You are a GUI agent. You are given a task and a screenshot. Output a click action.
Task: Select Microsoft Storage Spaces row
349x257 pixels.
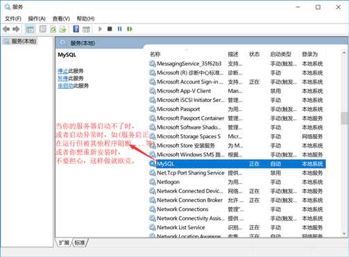237,136
